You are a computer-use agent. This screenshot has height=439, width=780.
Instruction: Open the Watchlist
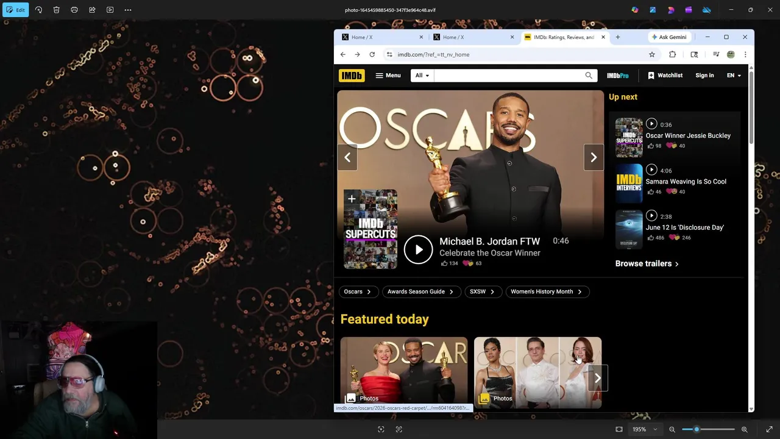coord(665,76)
